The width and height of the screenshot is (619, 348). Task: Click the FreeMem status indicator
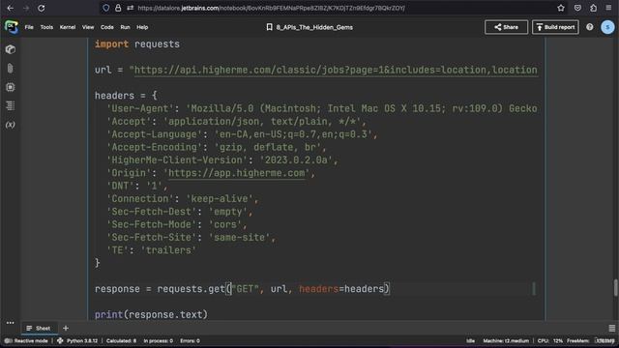pos(591,341)
